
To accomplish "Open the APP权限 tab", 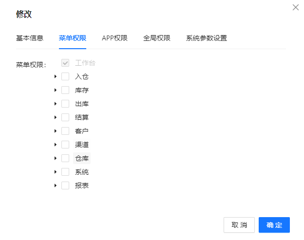I will point(114,38).
